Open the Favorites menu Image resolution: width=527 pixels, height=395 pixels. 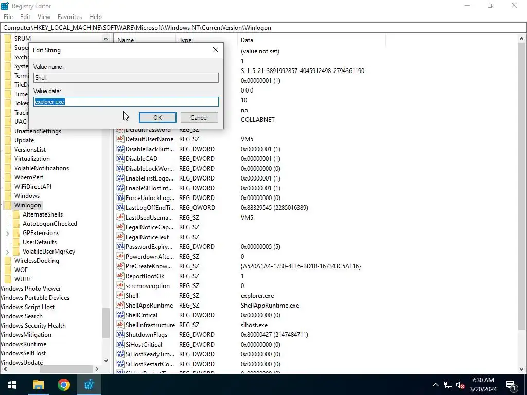click(x=69, y=17)
